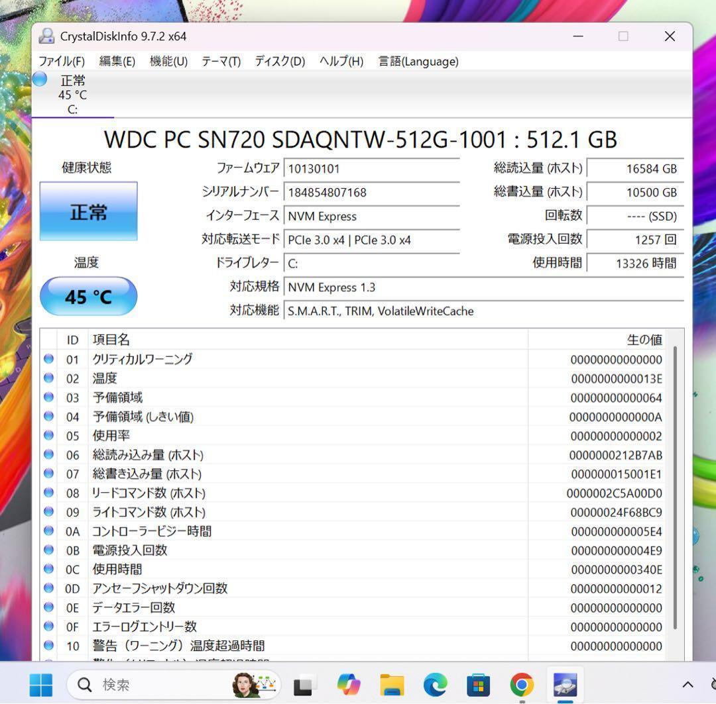Click the CrystalDiskInfo taskbar icon
Viewport: 716px width, 704px height.
tap(565, 684)
